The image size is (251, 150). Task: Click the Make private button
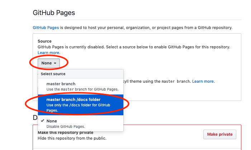[x=220, y=134]
